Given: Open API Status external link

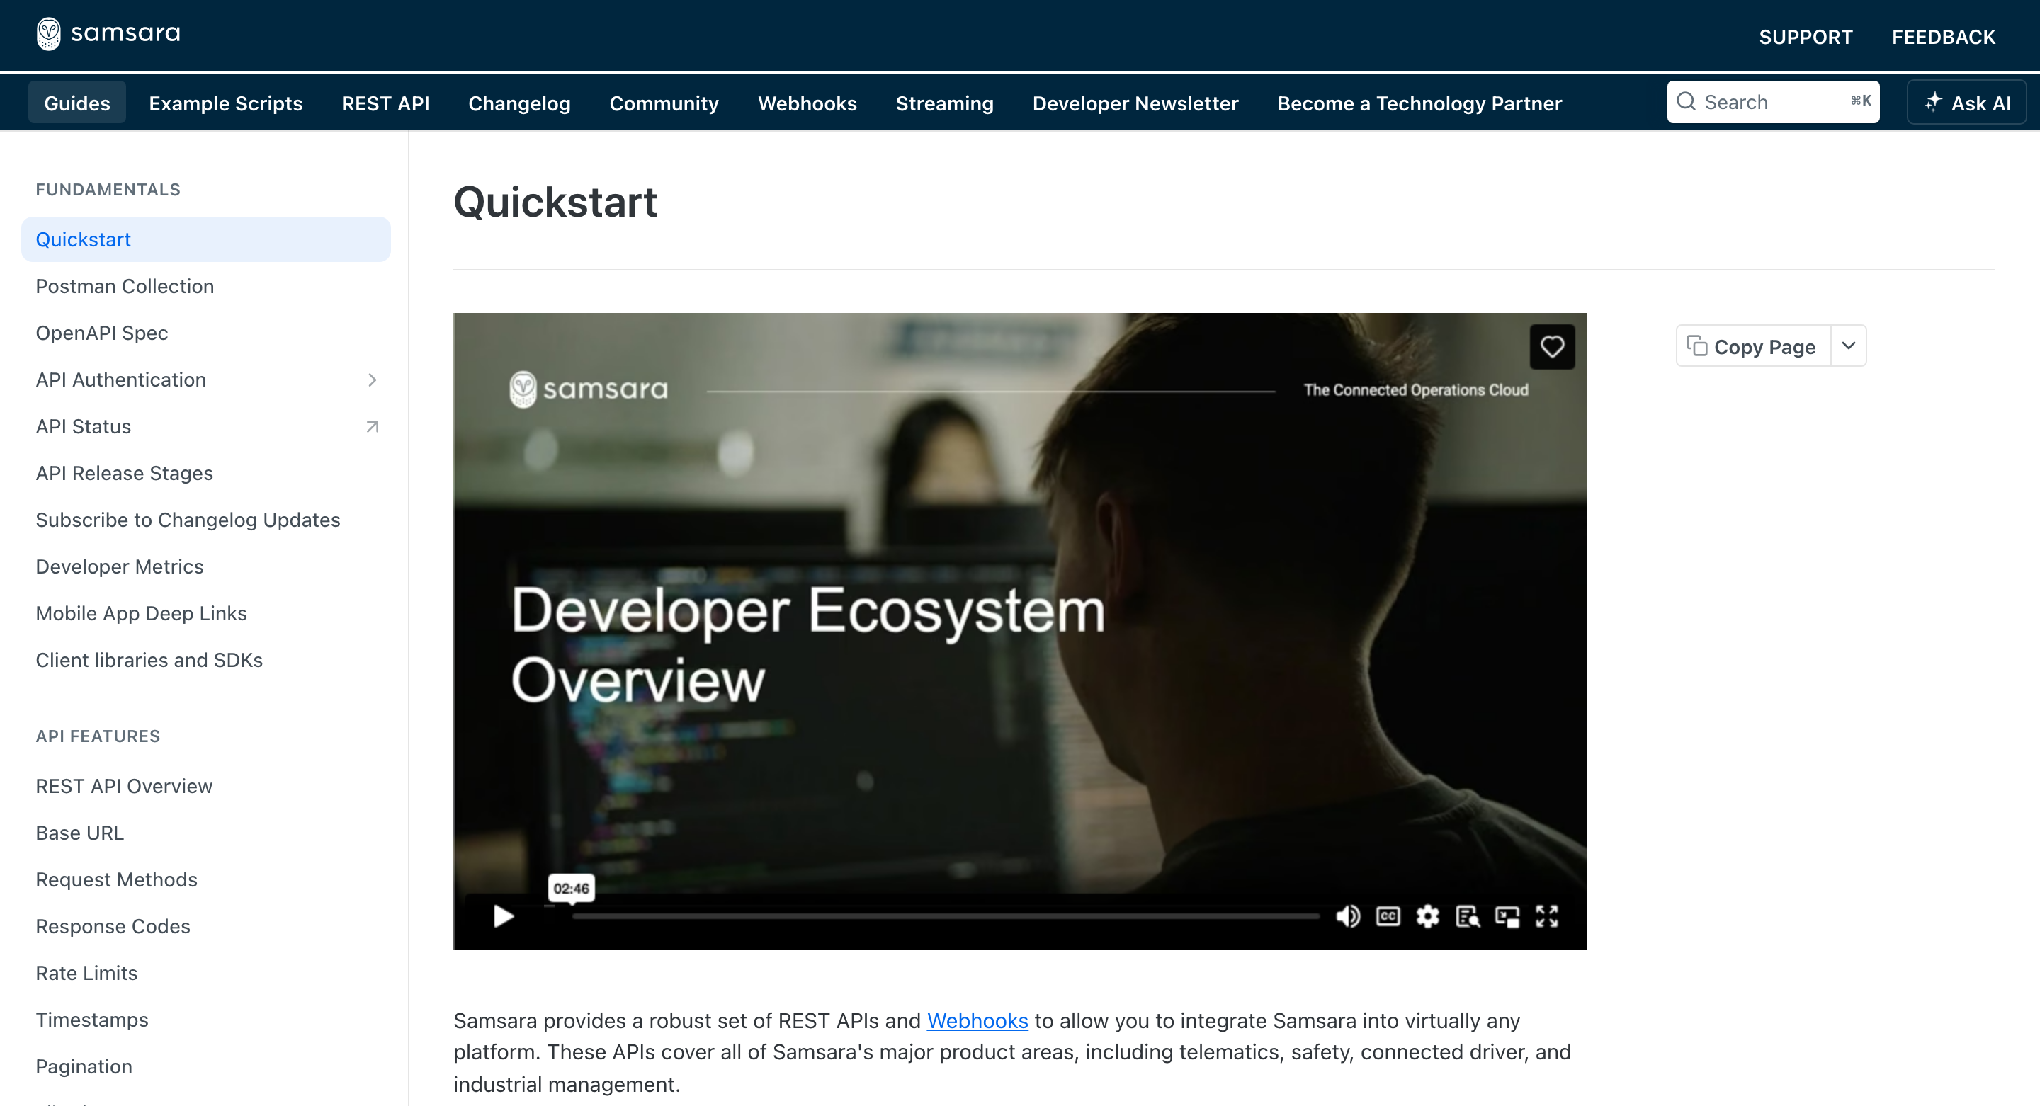Looking at the screenshot, I should 208,427.
